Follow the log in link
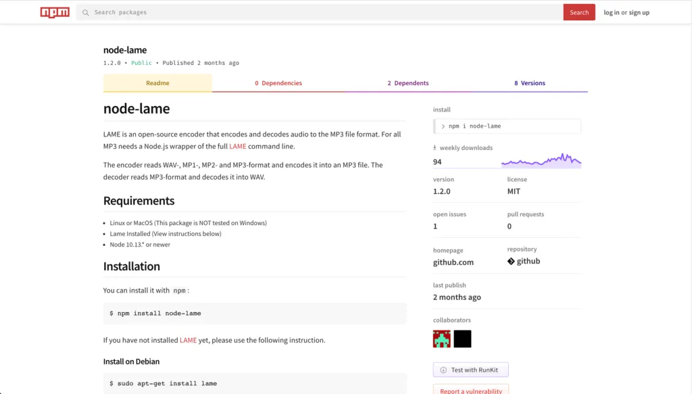Viewport: 692px width, 394px height. pos(612,12)
